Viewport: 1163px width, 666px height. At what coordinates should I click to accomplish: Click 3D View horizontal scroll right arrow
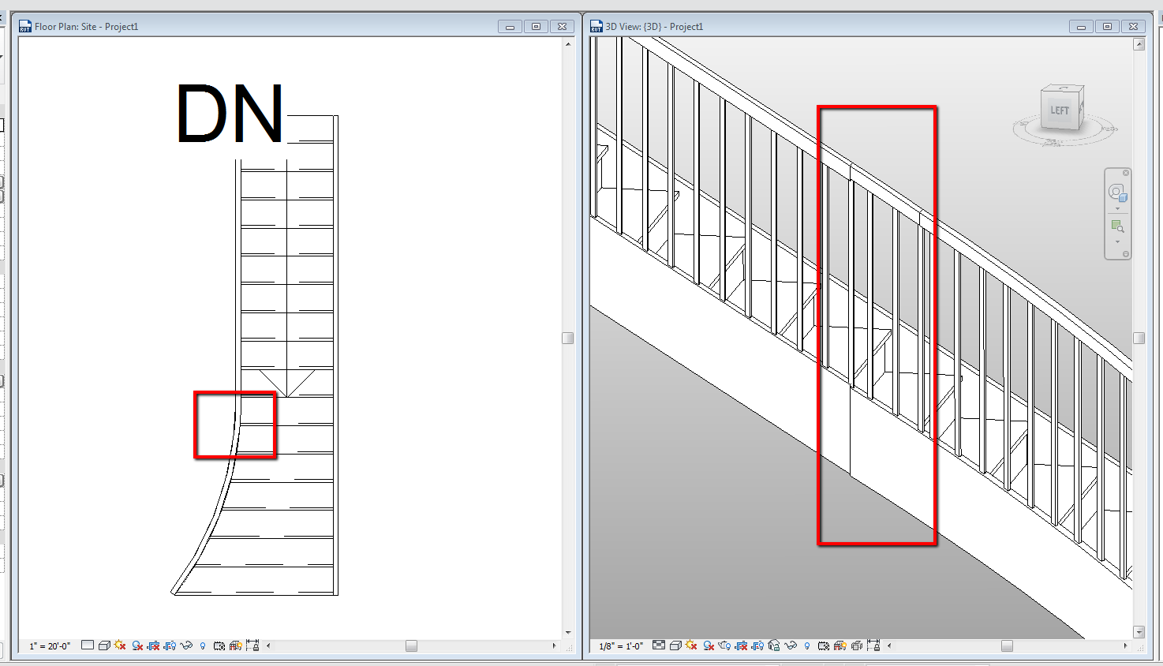pyautogui.click(x=1125, y=645)
